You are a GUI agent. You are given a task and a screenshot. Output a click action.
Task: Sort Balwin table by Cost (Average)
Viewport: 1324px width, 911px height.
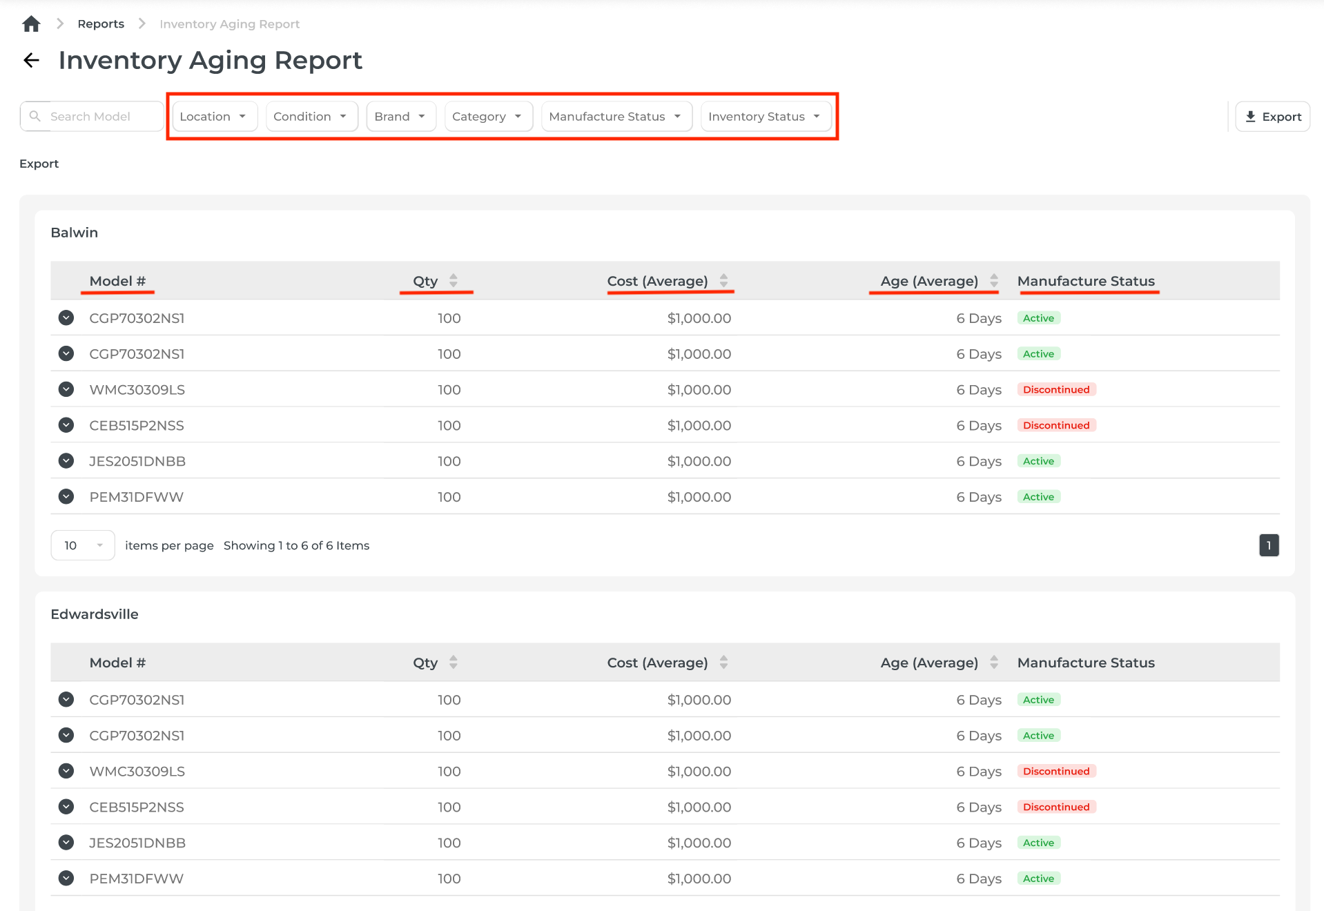[723, 280]
